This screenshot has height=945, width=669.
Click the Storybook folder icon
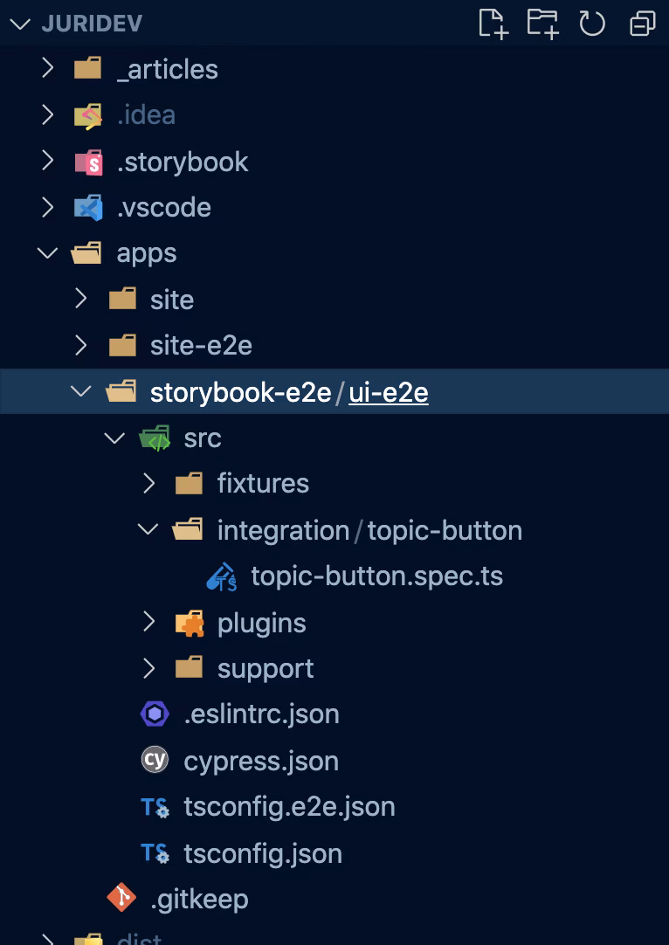[88, 162]
